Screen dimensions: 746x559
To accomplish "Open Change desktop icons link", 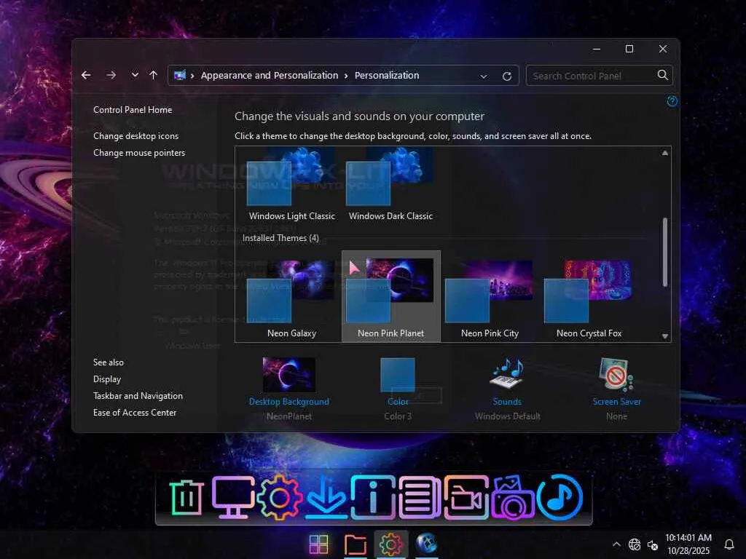I will click(136, 136).
